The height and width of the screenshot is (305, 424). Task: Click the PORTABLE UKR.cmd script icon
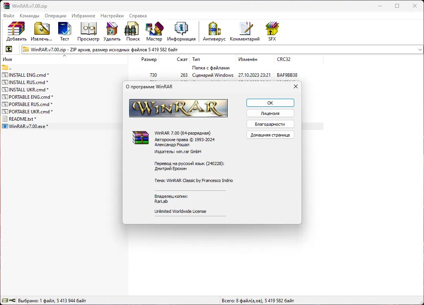5,111
